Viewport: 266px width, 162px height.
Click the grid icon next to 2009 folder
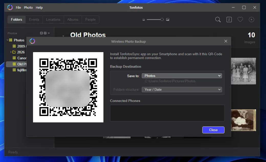tap(14, 46)
